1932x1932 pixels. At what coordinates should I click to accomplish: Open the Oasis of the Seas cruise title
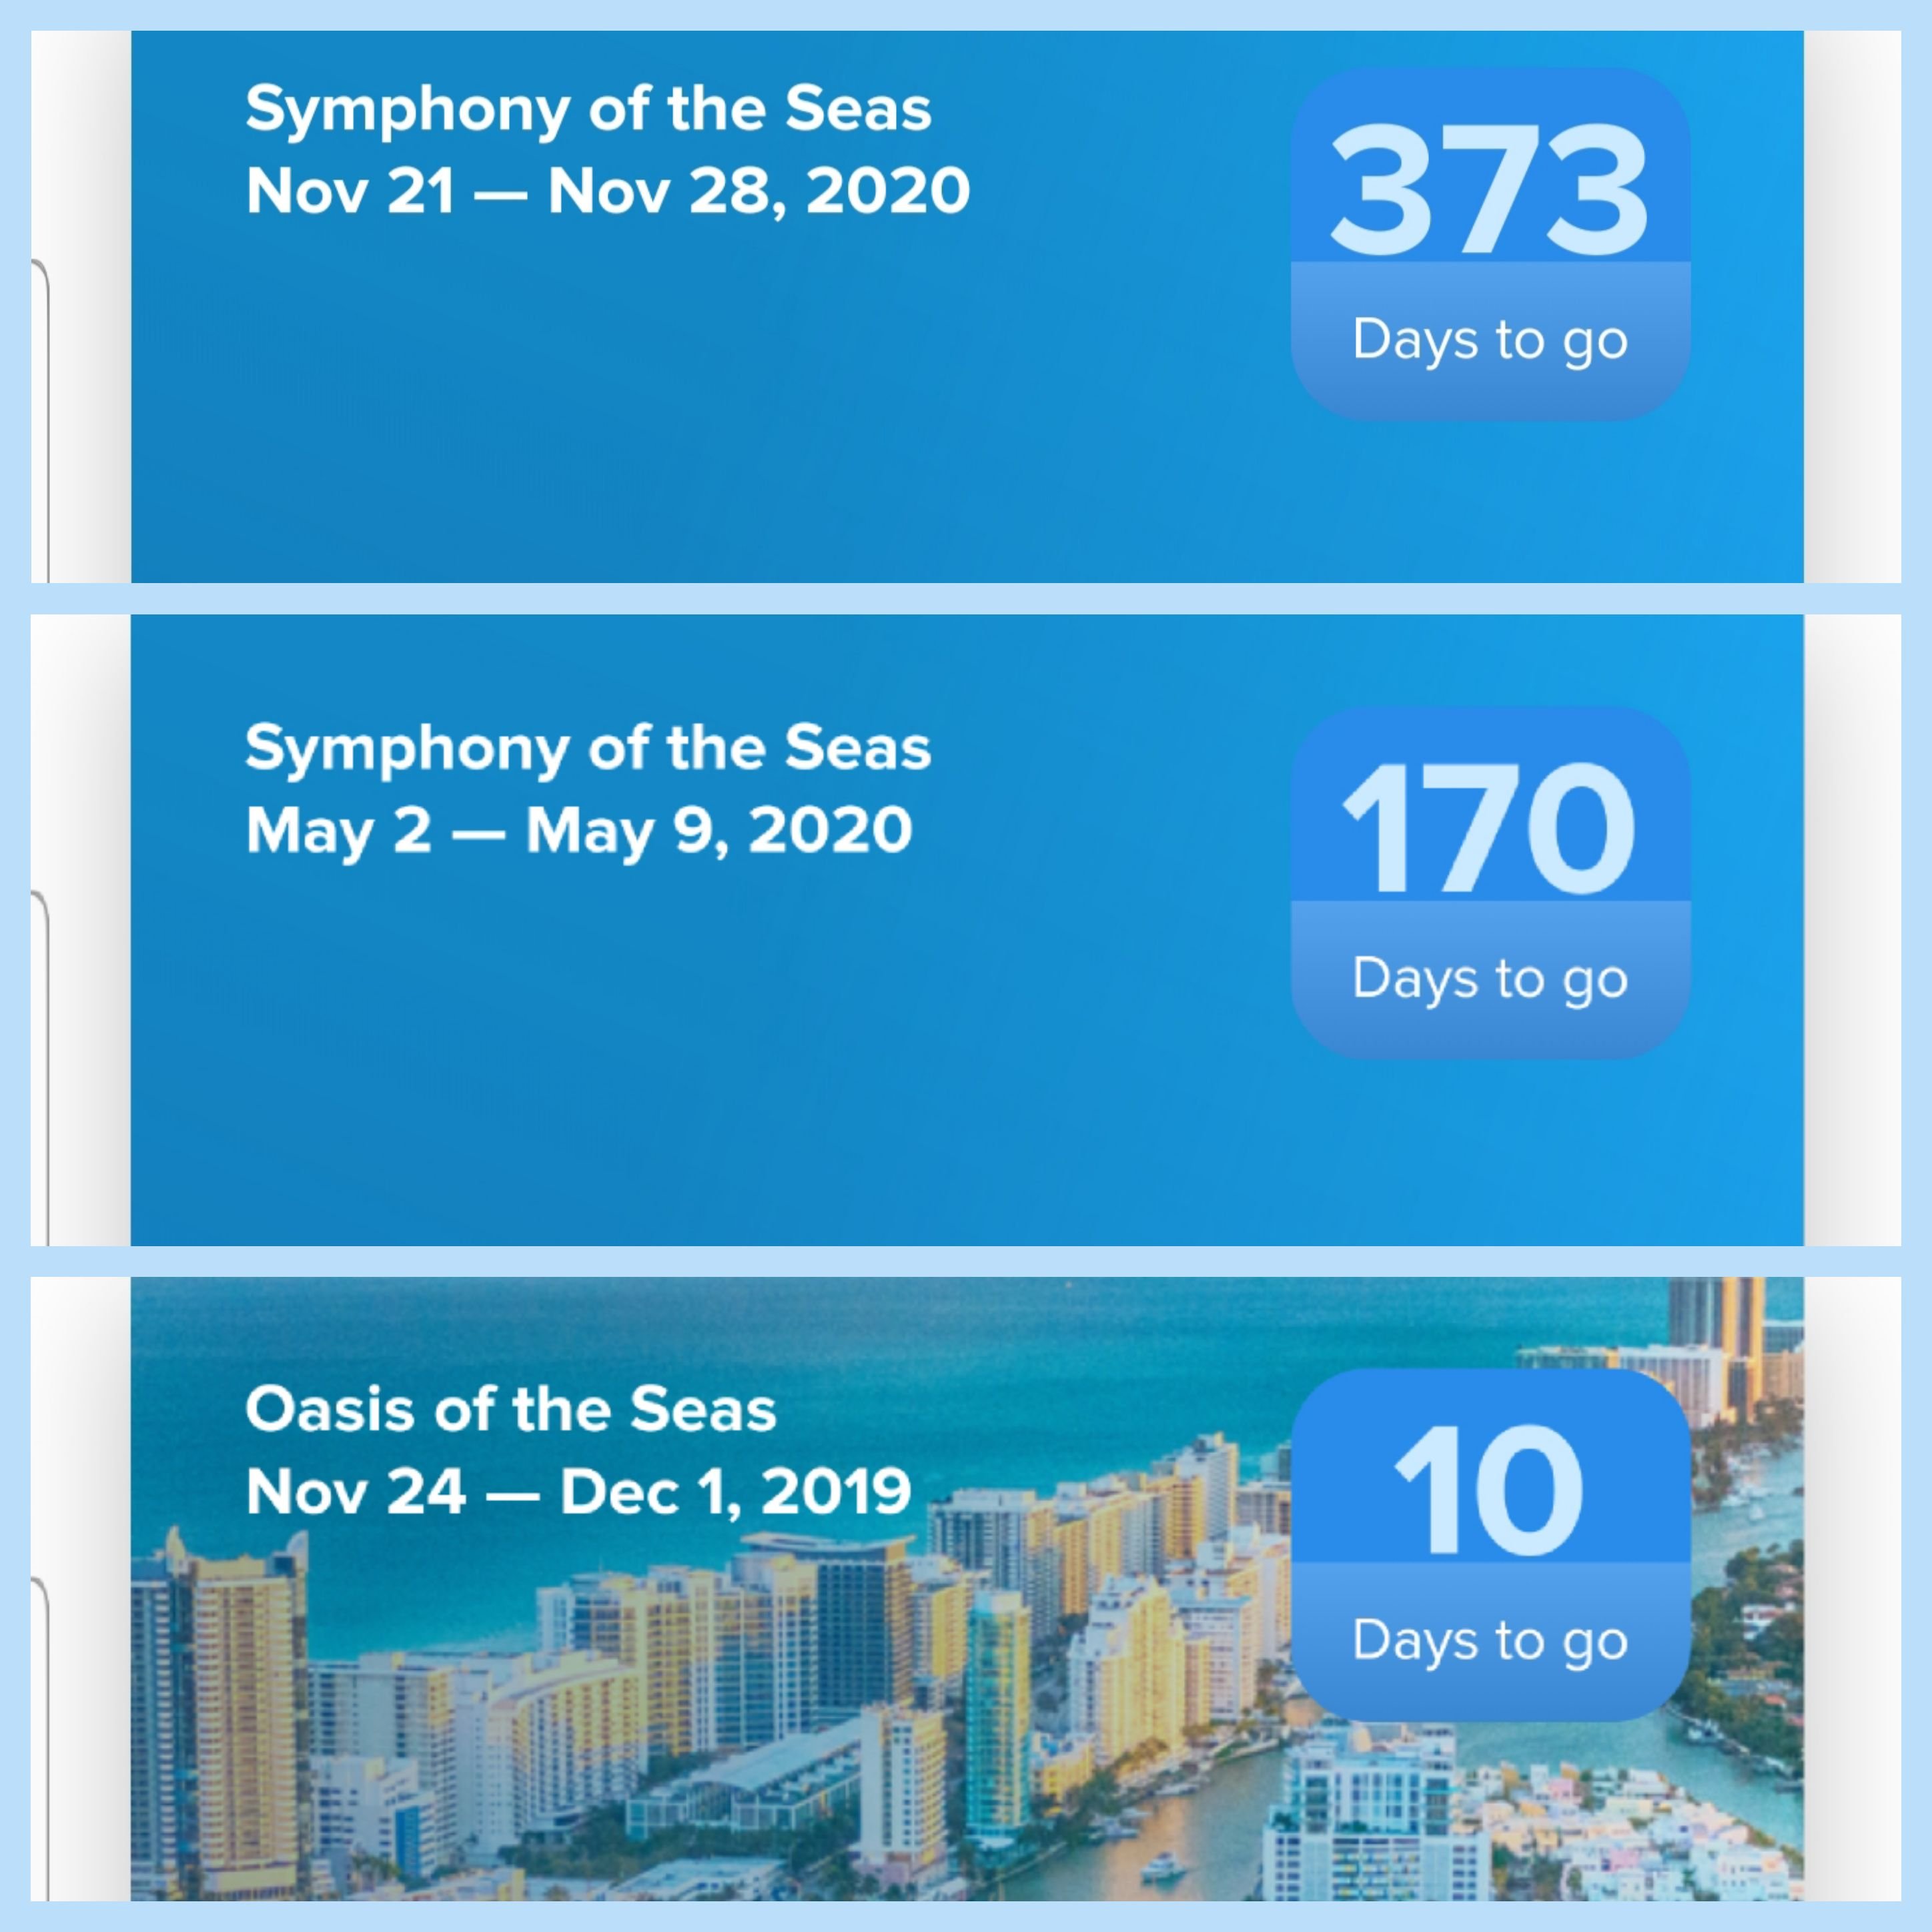511,1410
